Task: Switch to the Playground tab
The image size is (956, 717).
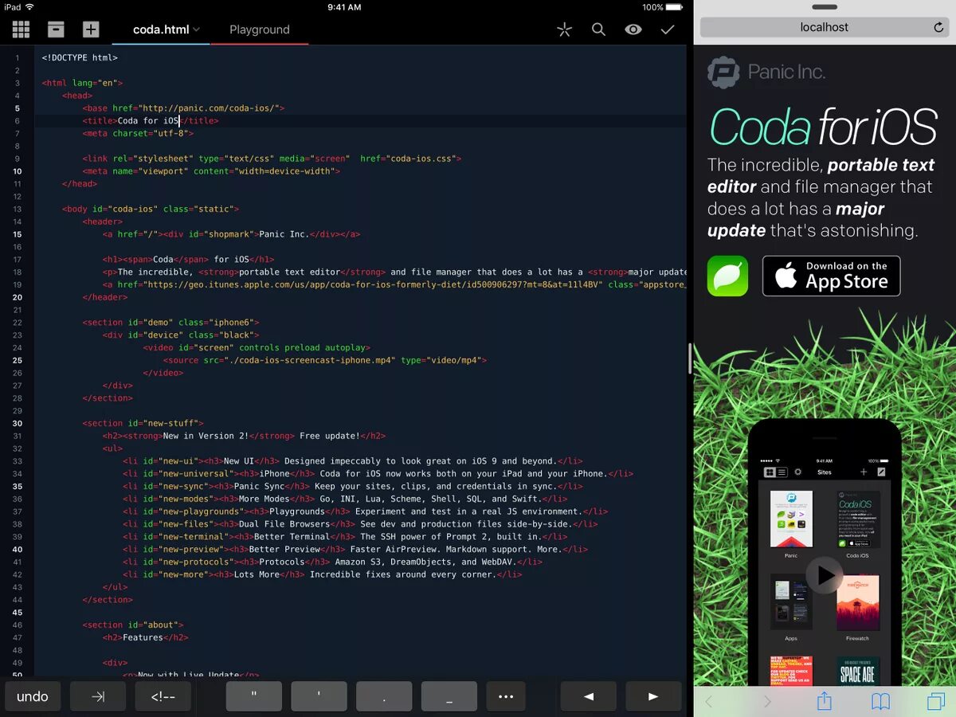Action: (x=260, y=29)
